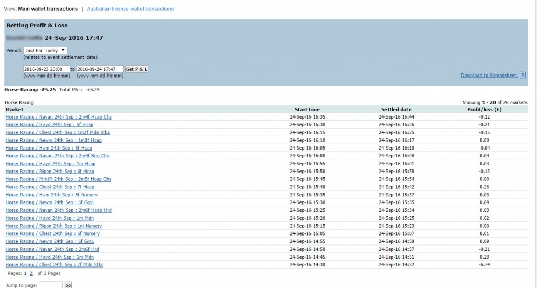Screen dimensions: 537x288
Task: Open Ham 24th Sep 5f Nursery market
Action: coord(51,195)
